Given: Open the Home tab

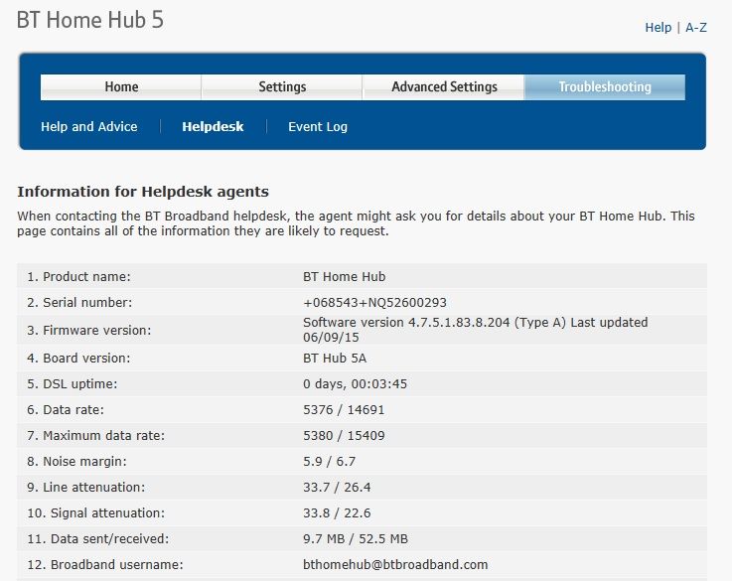Looking at the screenshot, I should pos(121,87).
